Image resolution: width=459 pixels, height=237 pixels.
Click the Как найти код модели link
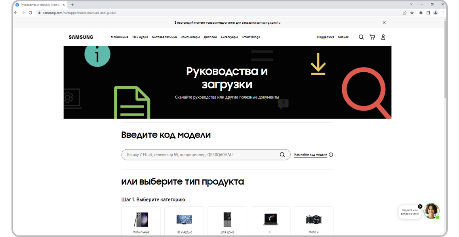[x=310, y=155]
